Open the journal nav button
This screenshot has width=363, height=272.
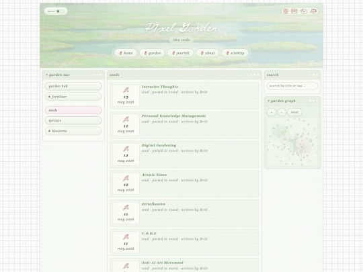[180, 53]
